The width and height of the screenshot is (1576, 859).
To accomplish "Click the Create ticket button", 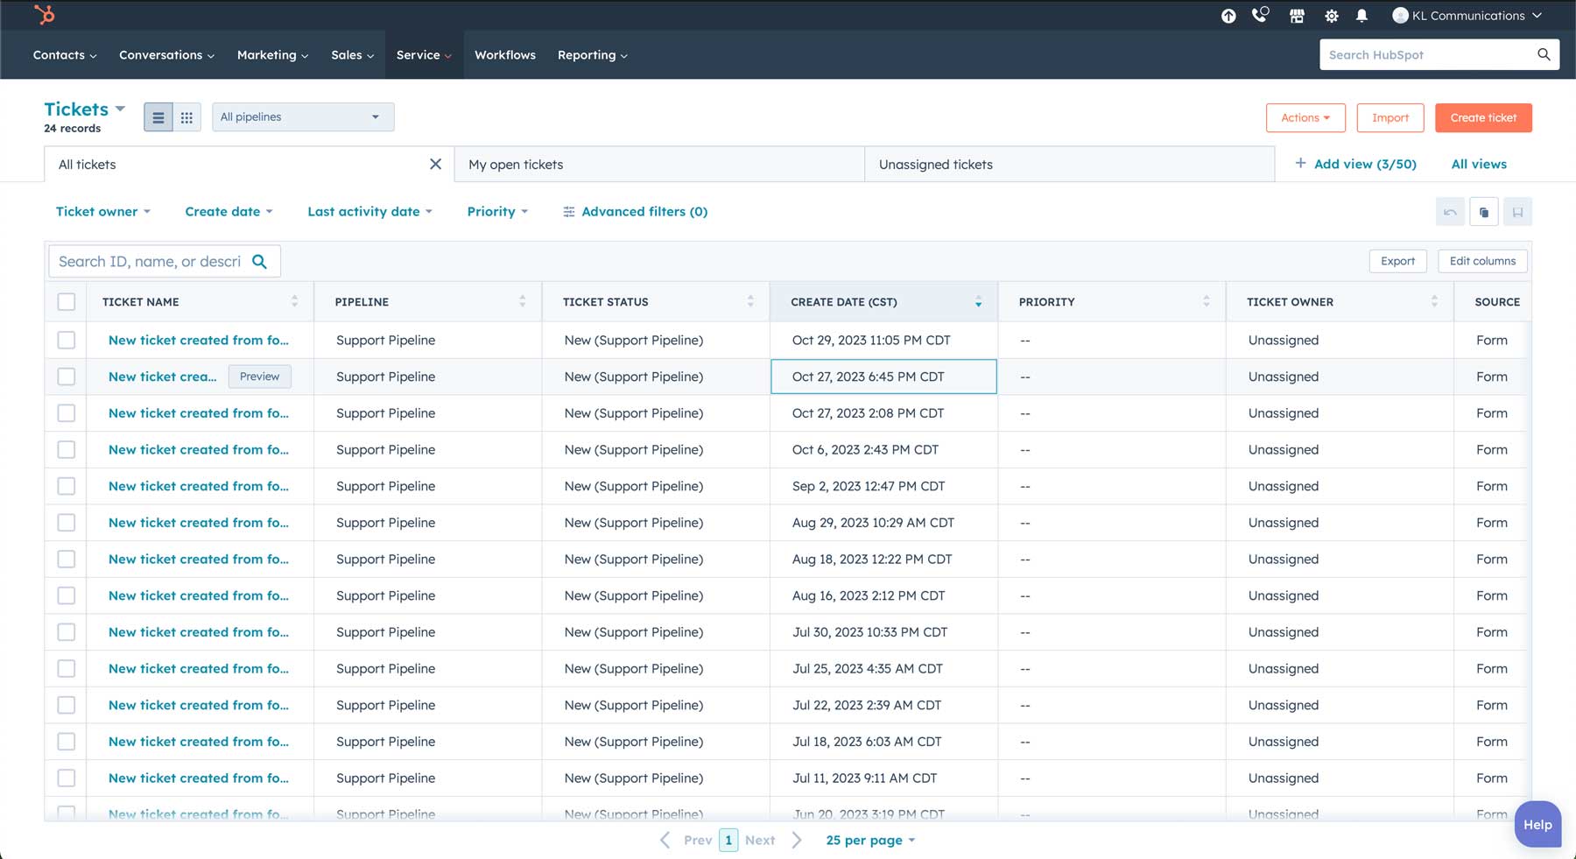I will 1482,117.
